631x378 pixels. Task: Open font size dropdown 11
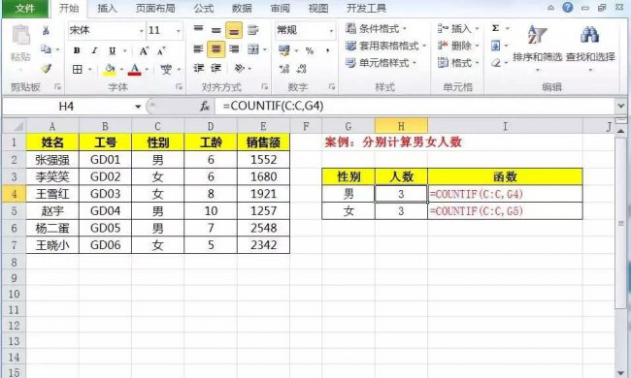click(178, 31)
